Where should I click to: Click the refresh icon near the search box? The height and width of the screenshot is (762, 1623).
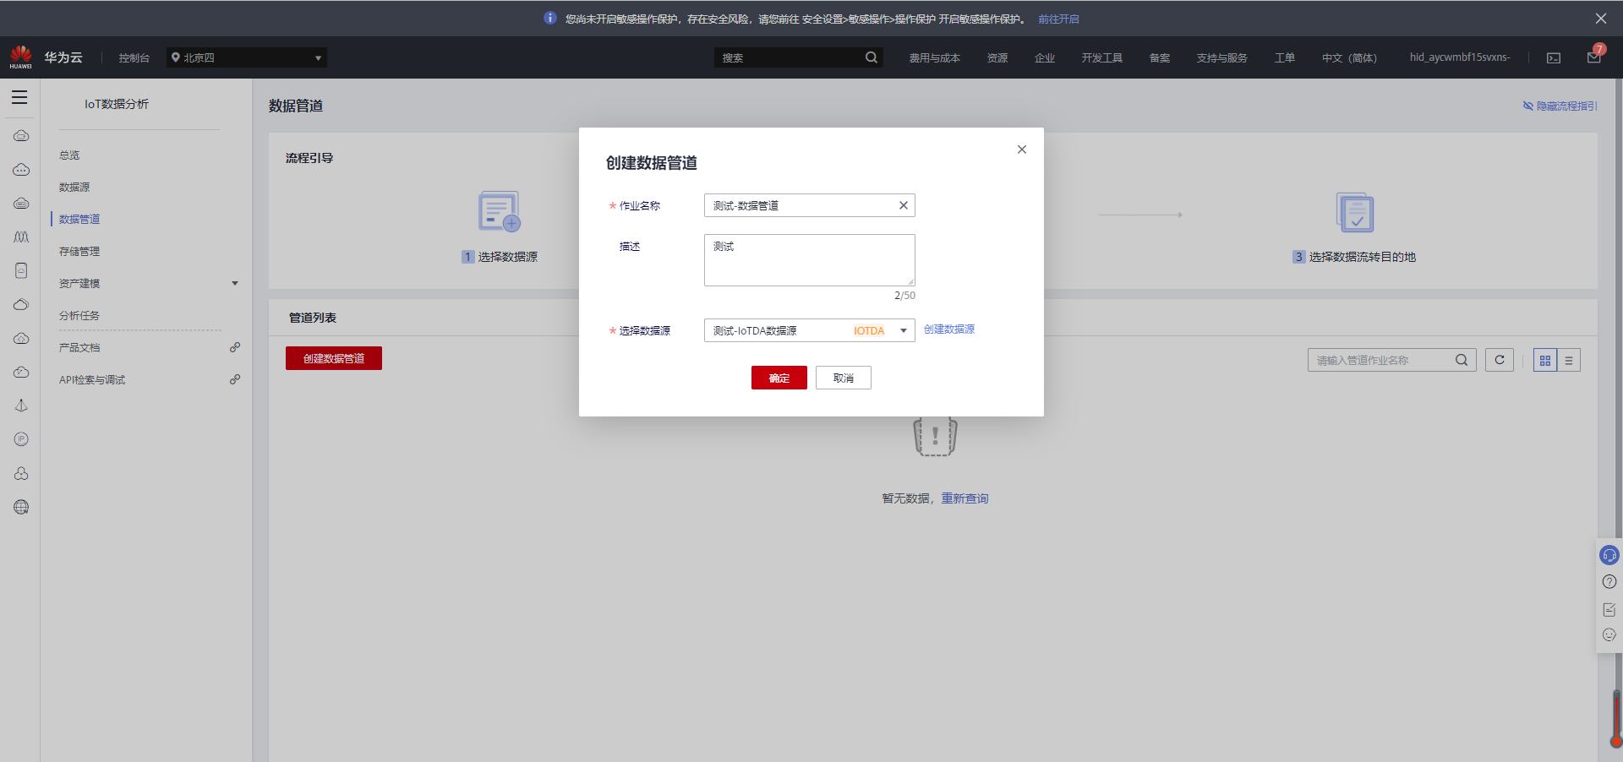[1499, 359]
